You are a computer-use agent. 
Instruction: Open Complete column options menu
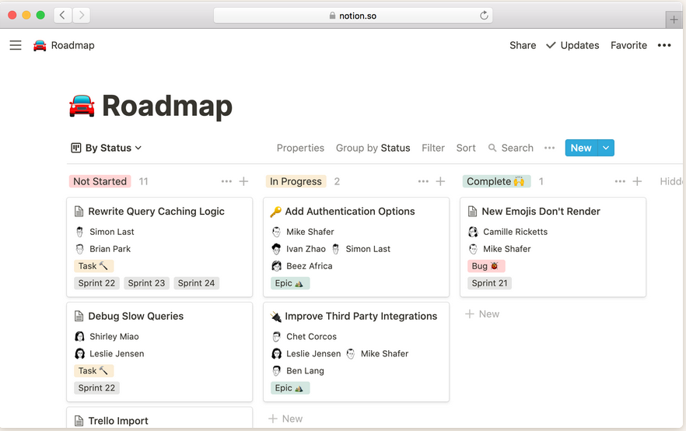click(620, 181)
